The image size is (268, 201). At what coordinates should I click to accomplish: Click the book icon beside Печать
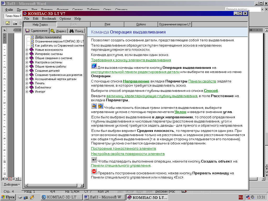[32, 83]
